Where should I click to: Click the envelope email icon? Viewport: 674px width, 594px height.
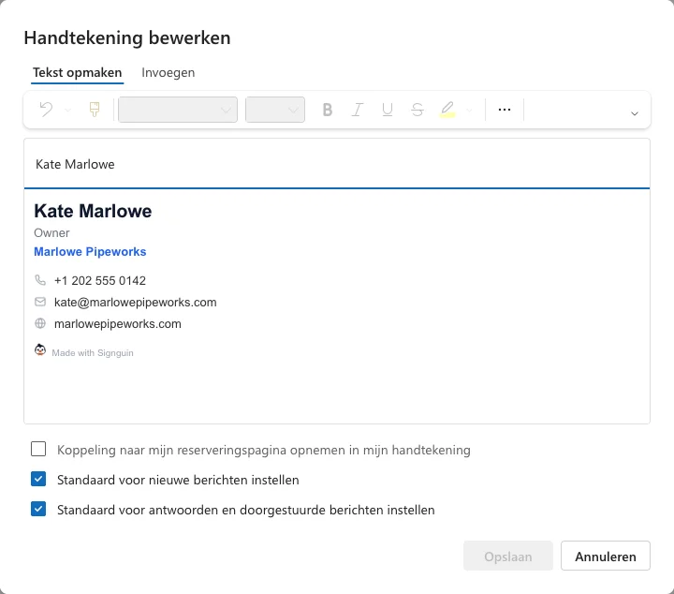pyautogui.click(x=40, y=302)
